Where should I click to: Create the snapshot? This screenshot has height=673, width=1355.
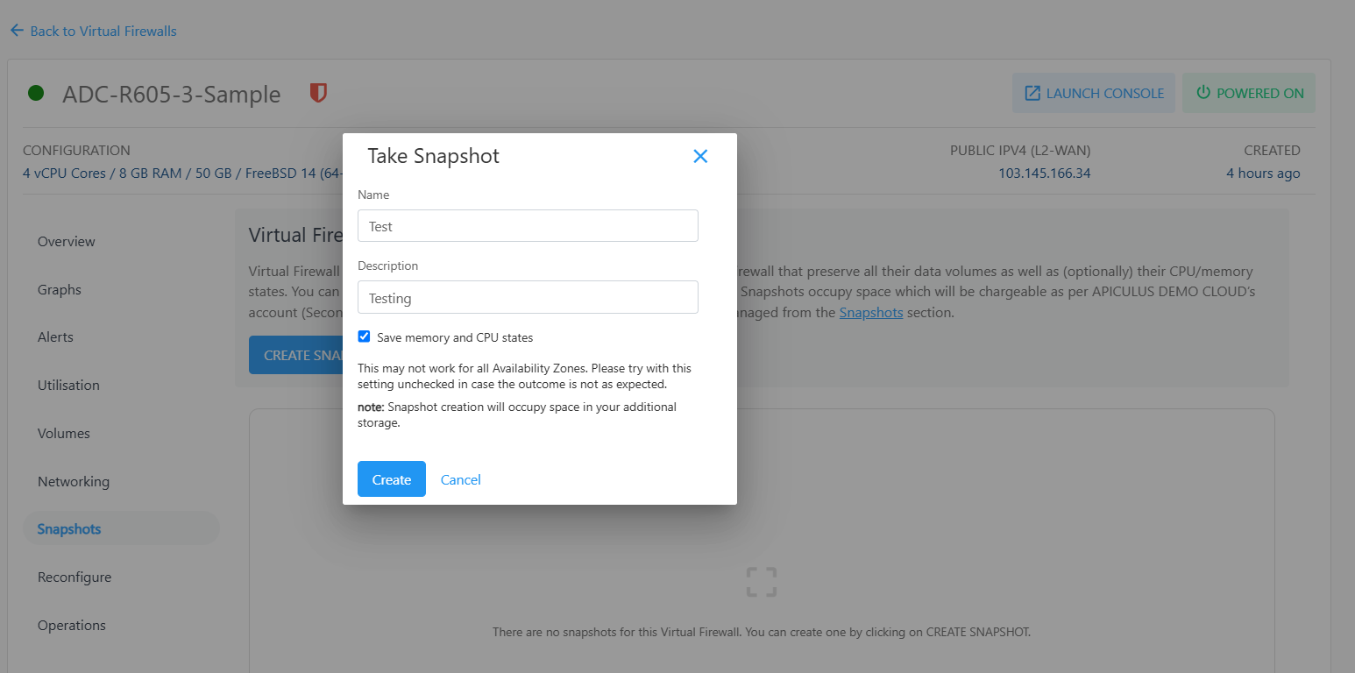click(391, 479)
